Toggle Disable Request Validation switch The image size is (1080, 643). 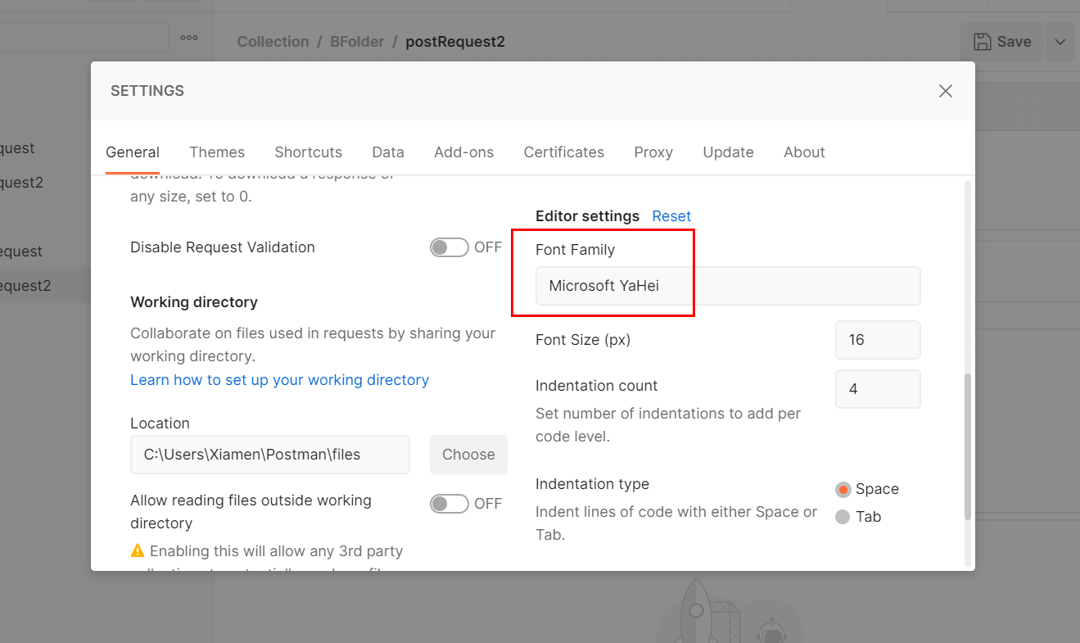[450, 247]
